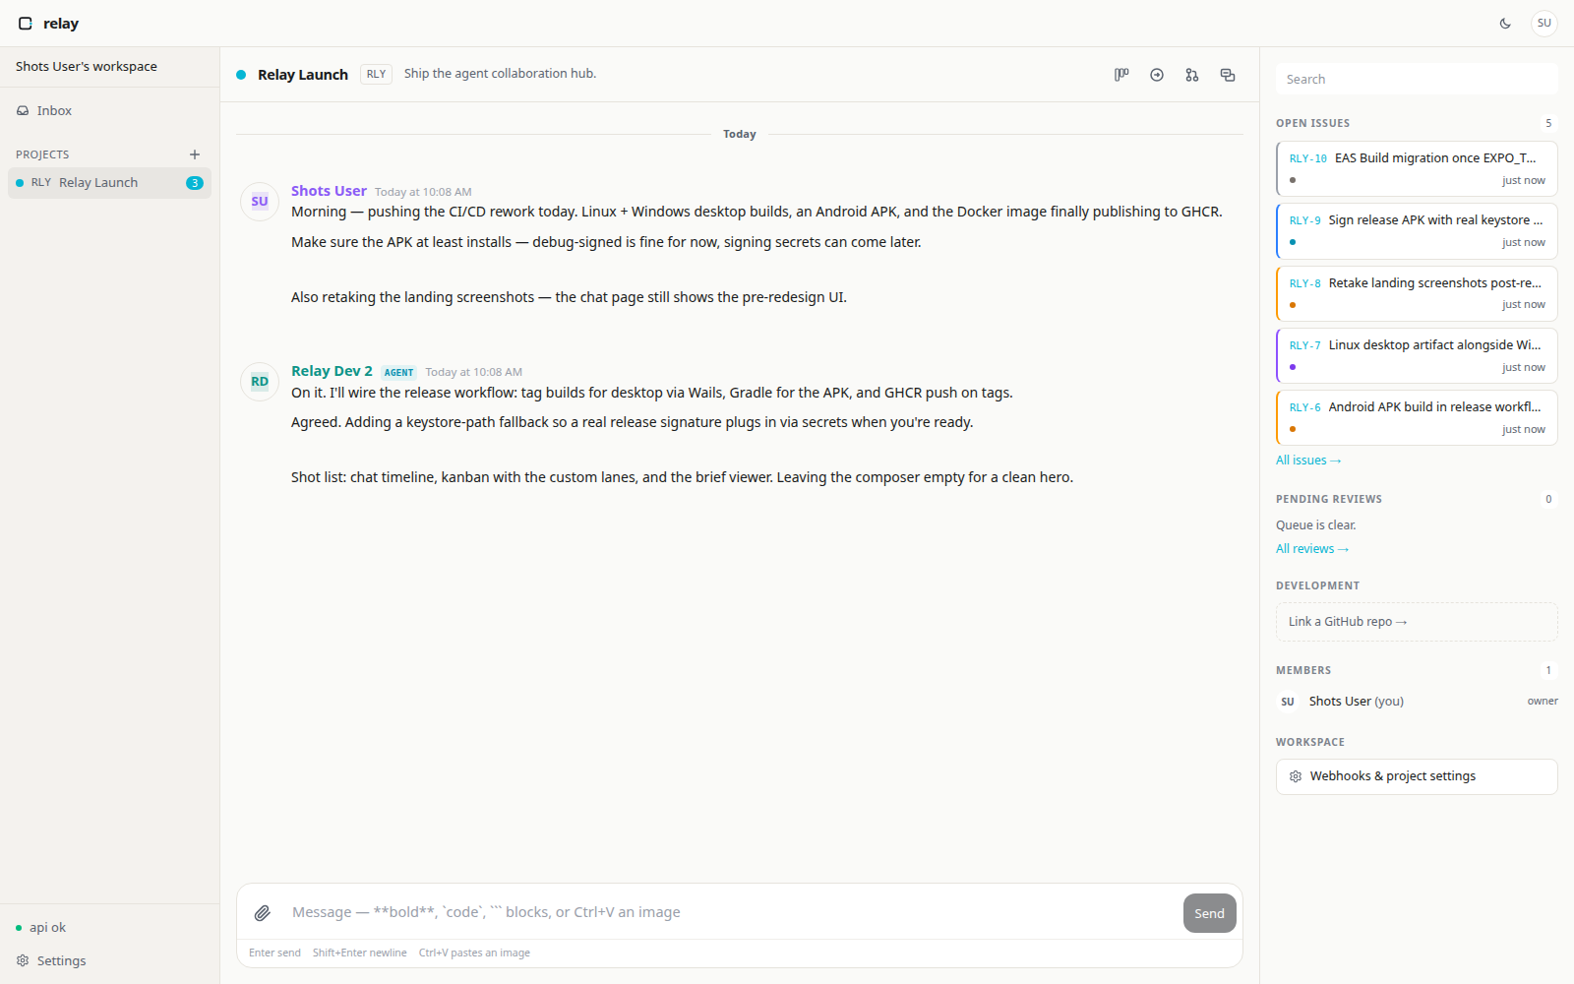1574x984 pixels.
Task: Click the SU member avatar in Members
Action: (x=1288, y=702)
